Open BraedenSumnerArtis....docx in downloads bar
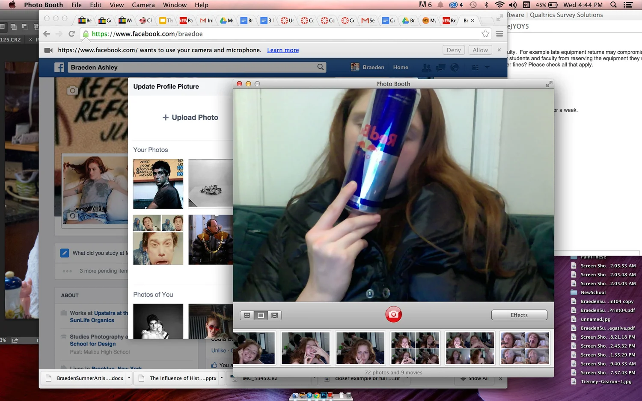Screen dimensions: 642x401 point(85,378)
